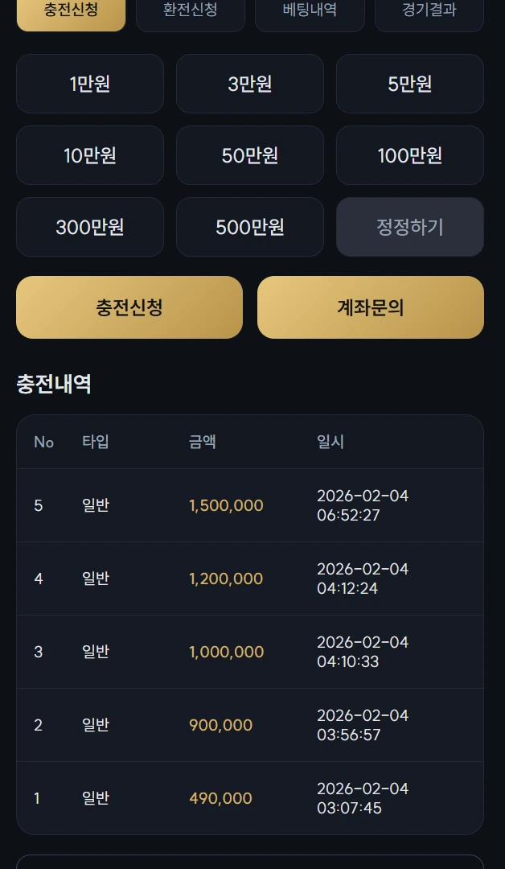Open the 베팅내역 tab

pyautogui.click(x=310, y=11)
